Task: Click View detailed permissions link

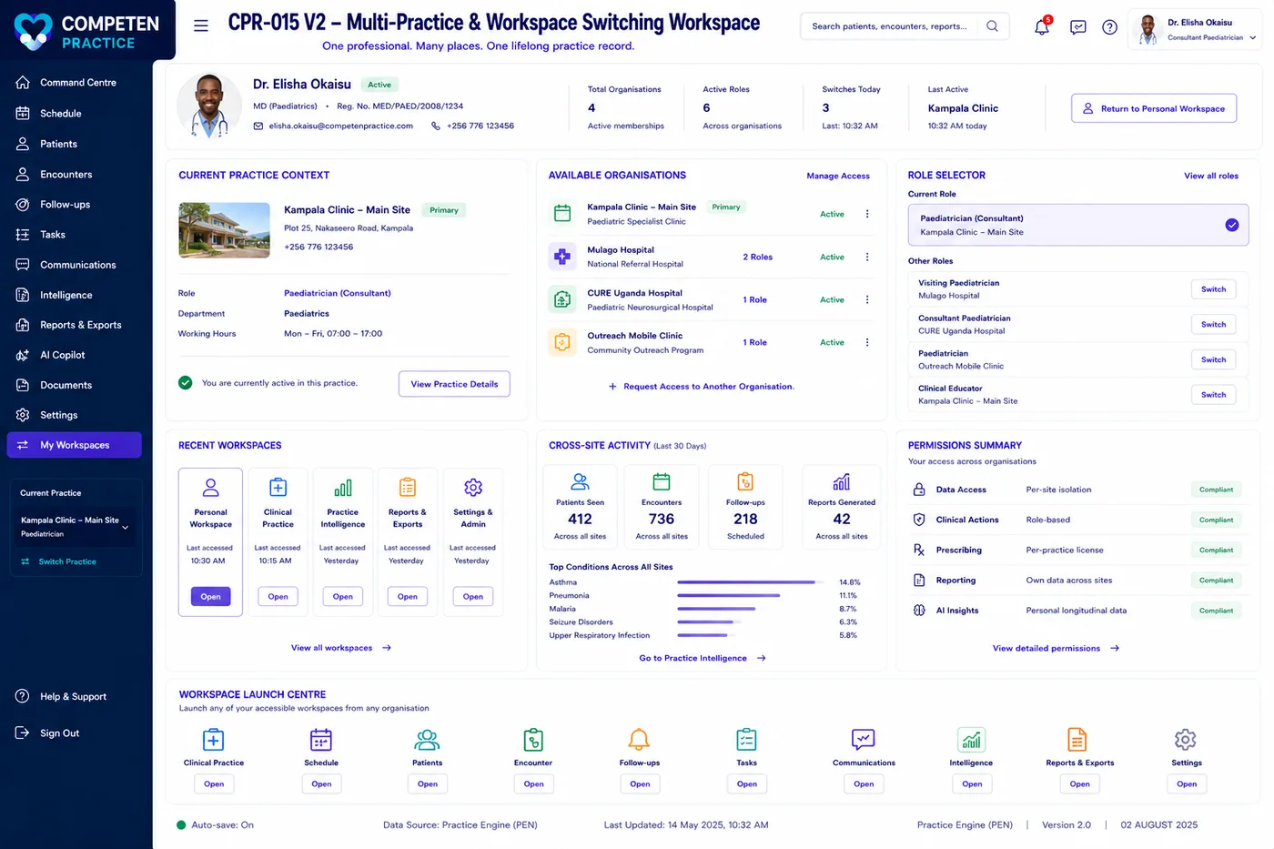Action: 1056,648
